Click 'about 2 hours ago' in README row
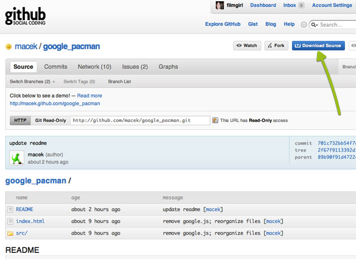The image size is (356, 259). point(96,210)
